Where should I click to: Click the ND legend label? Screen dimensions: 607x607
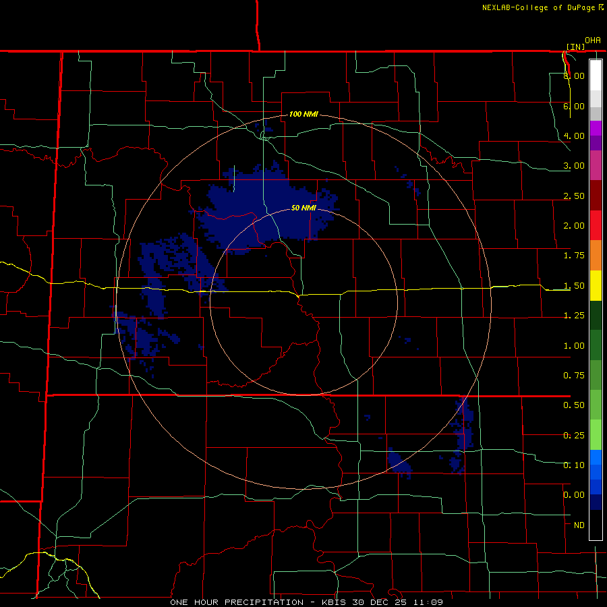coord(579,525)
